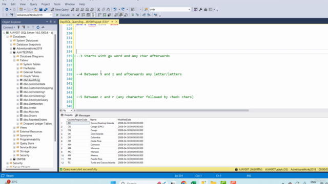Expand the AdventureWorks2019 database node

point(11,49)
